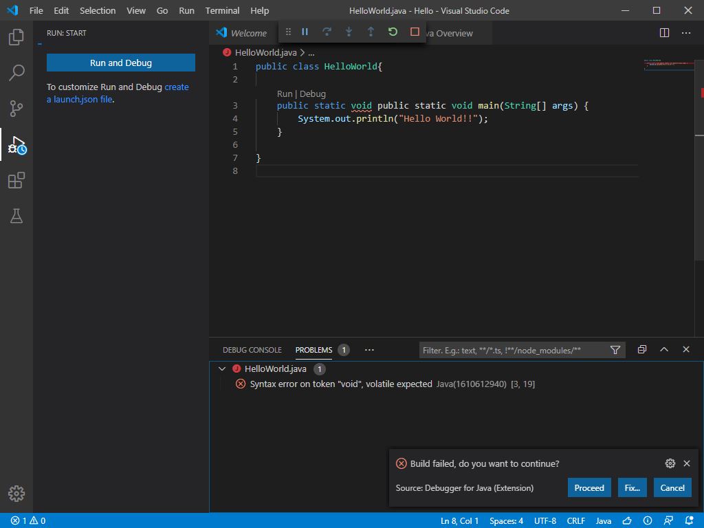Restart the debug session

coord(393,32)
